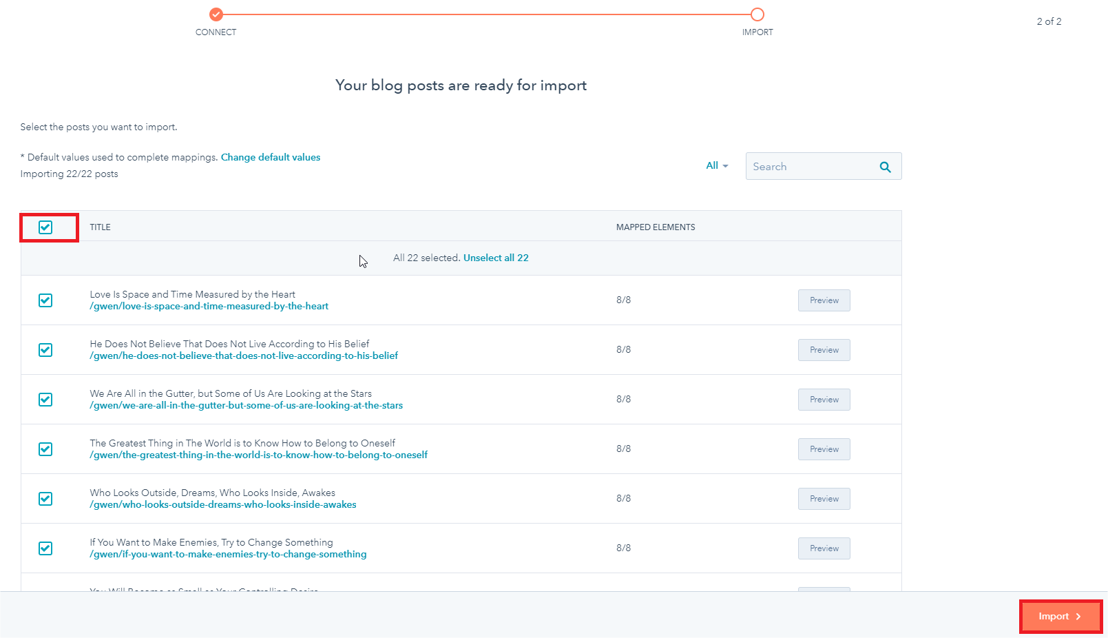1108x638 pixels.
Task: Deselect 'We Are All in the Gutter' post
Action: [45, 400]
